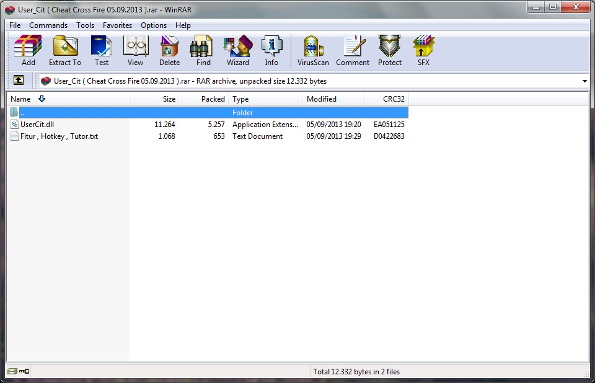Screen dimensions: 595x383
Task: Go up one level arrow button
Action: (19, 81)
